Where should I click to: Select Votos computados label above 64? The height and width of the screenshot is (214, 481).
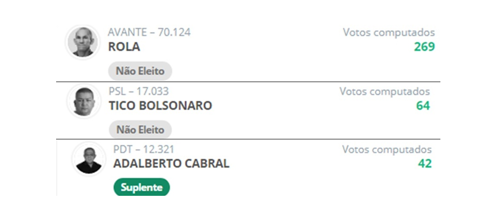point(384,91)
